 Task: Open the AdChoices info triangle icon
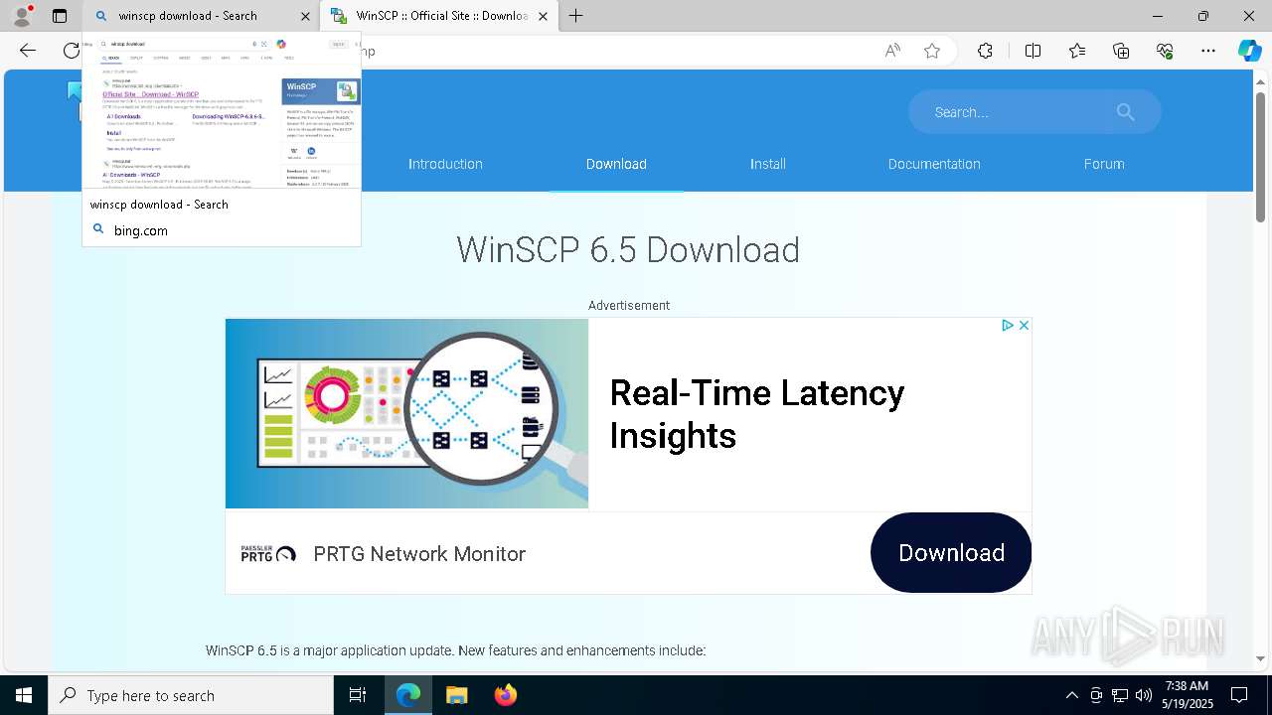1007,326
